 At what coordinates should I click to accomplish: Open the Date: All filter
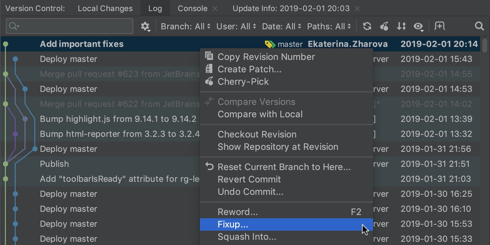(282, 26)
